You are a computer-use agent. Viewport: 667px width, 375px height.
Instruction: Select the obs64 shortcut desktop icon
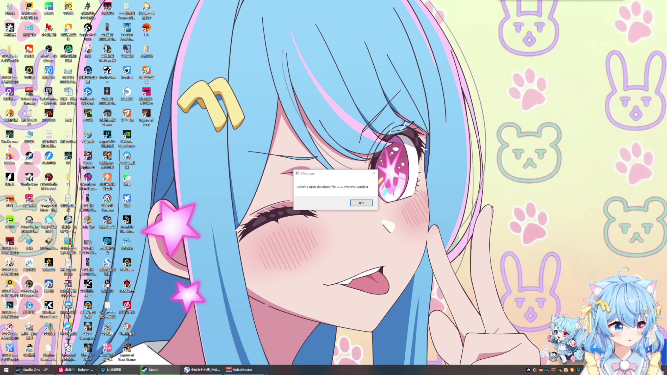coord(49,54)
